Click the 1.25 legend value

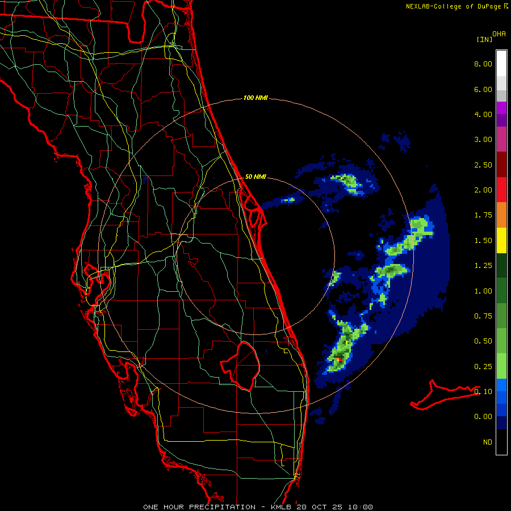pyautogui.click(x=483, y=266)
